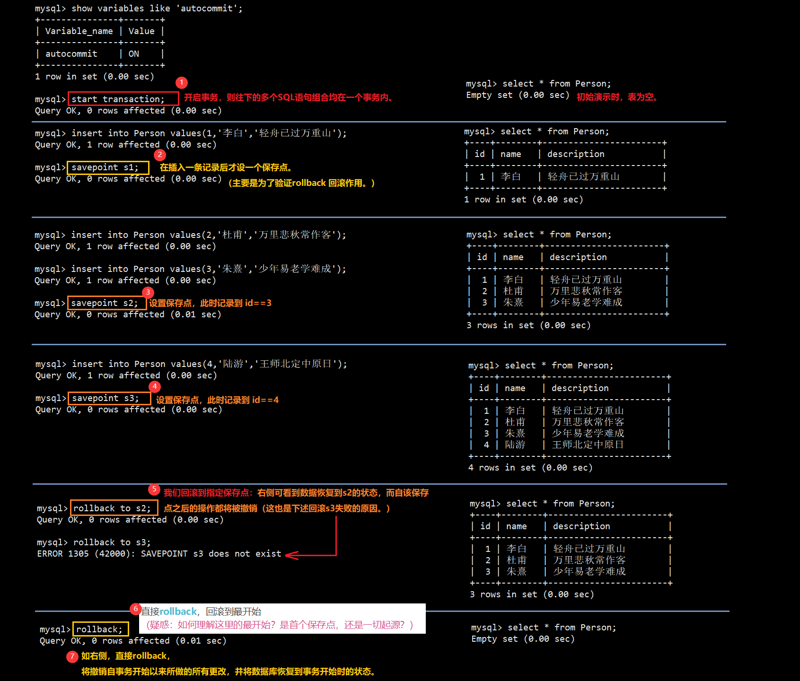Click the red note '初始演示时，表为空。'
The height and width of the screenshot is (681, 800).
617,96
